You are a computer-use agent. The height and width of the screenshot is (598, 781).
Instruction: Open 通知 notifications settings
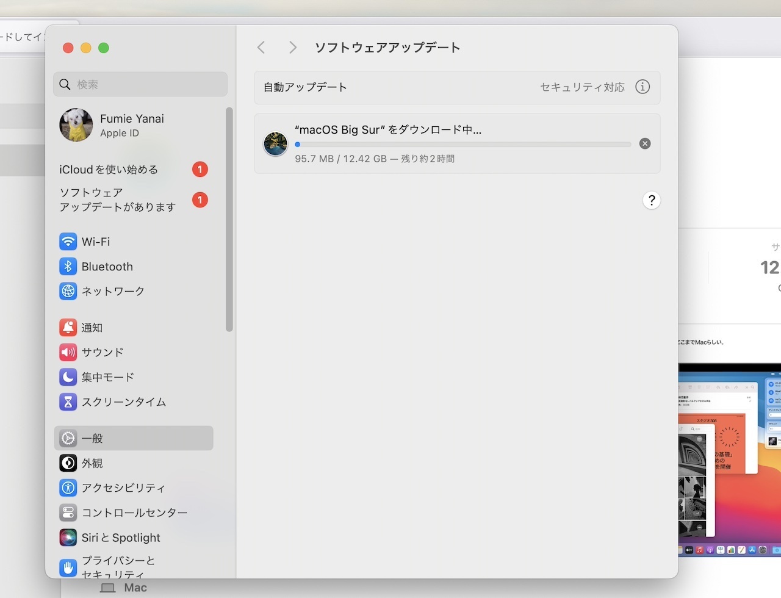point(92,328)
